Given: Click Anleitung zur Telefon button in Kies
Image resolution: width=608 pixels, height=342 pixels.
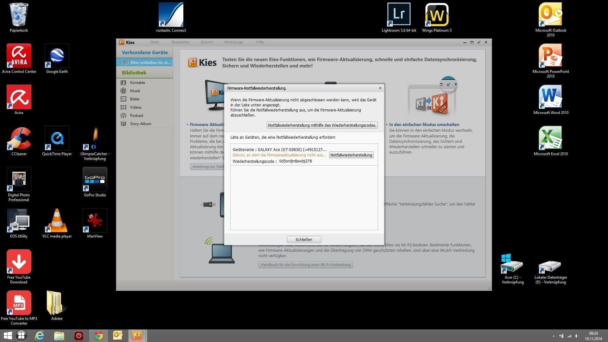Looking at the screenshot, I should tap(207, 167).
